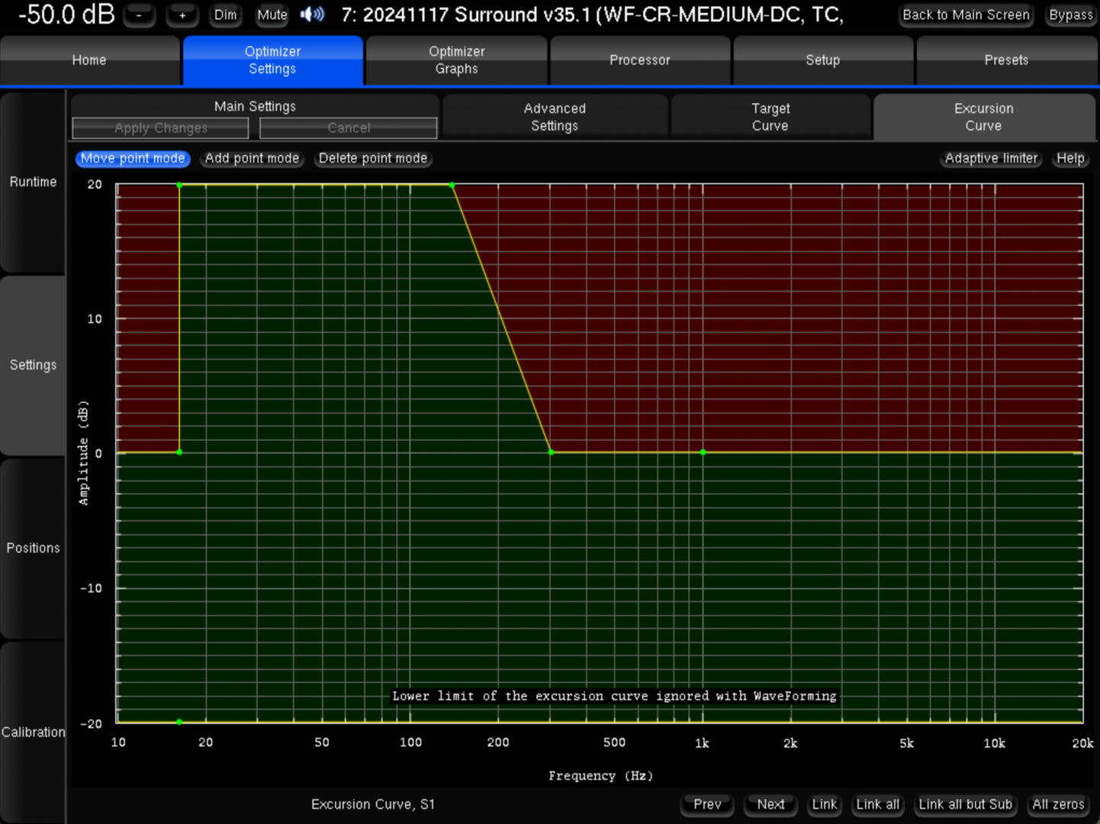This screenshot has width=1100, height=824.
Task: Toggle Mute on the top bar
Action: [272, 15]
